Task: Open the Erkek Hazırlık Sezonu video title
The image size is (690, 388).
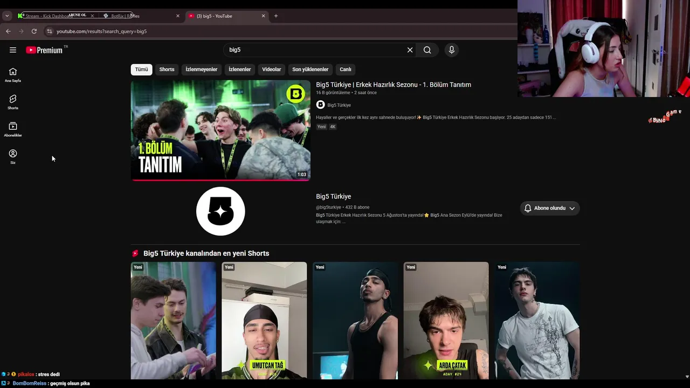Action: tap(394, 85)
